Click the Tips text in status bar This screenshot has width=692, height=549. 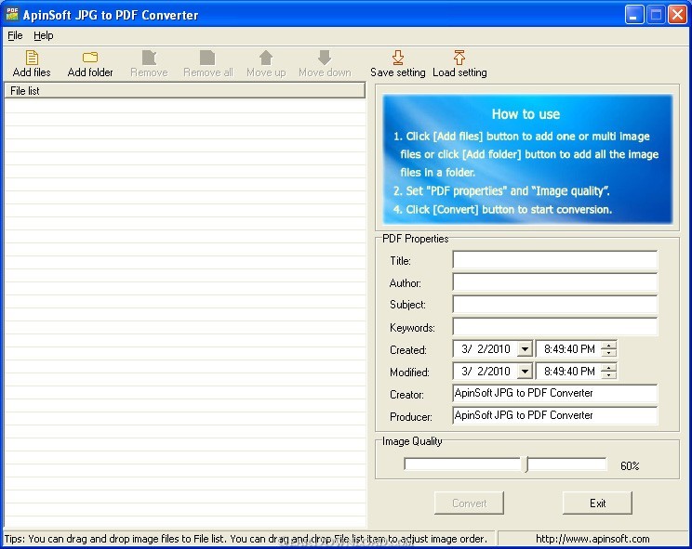click(x=246, y=539)
